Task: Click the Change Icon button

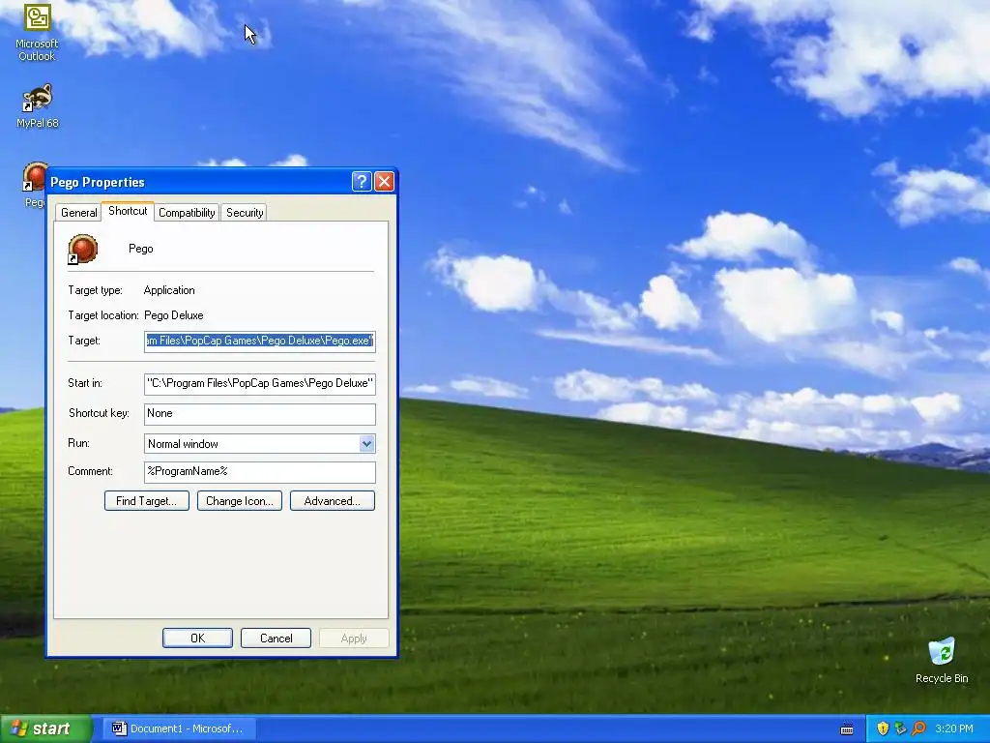Action: (240, 501)
